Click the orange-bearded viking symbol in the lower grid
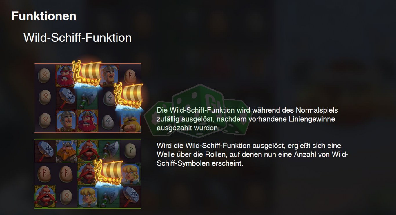396x215 pixels. 66,151
